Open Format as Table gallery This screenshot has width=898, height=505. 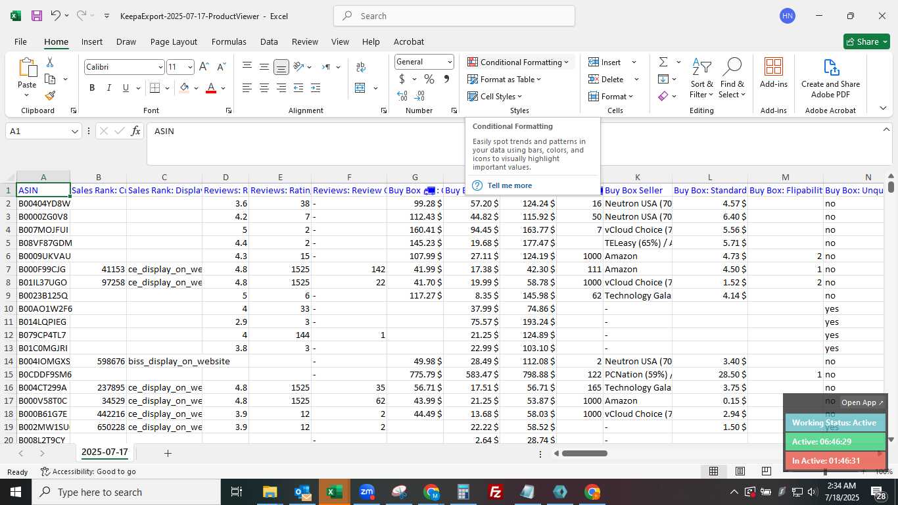click(x=504, y=79)
